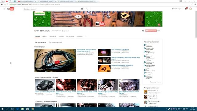Open channel settings gear icon
197x111 pixels.
143,31
